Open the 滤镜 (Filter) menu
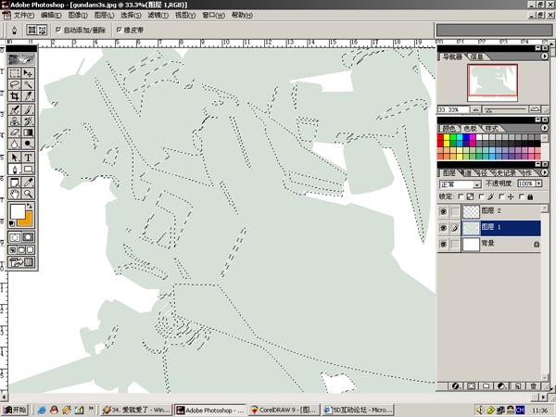The image size is (556, 417). tap(158, 15)
